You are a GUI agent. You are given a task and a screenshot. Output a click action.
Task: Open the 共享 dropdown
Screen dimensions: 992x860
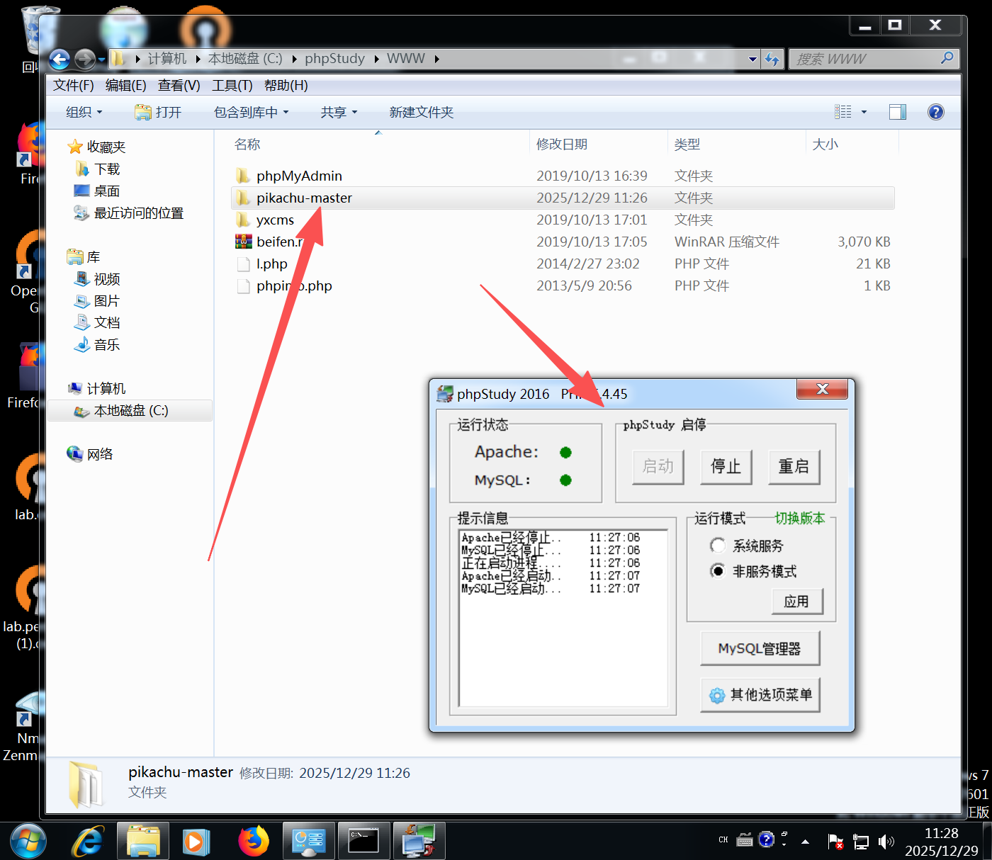339,112
